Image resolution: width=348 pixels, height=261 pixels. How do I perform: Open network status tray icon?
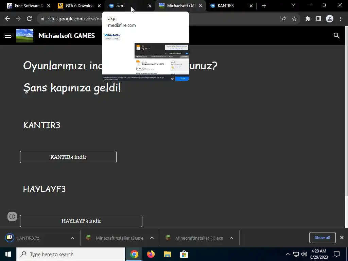(x=296, y=254)
